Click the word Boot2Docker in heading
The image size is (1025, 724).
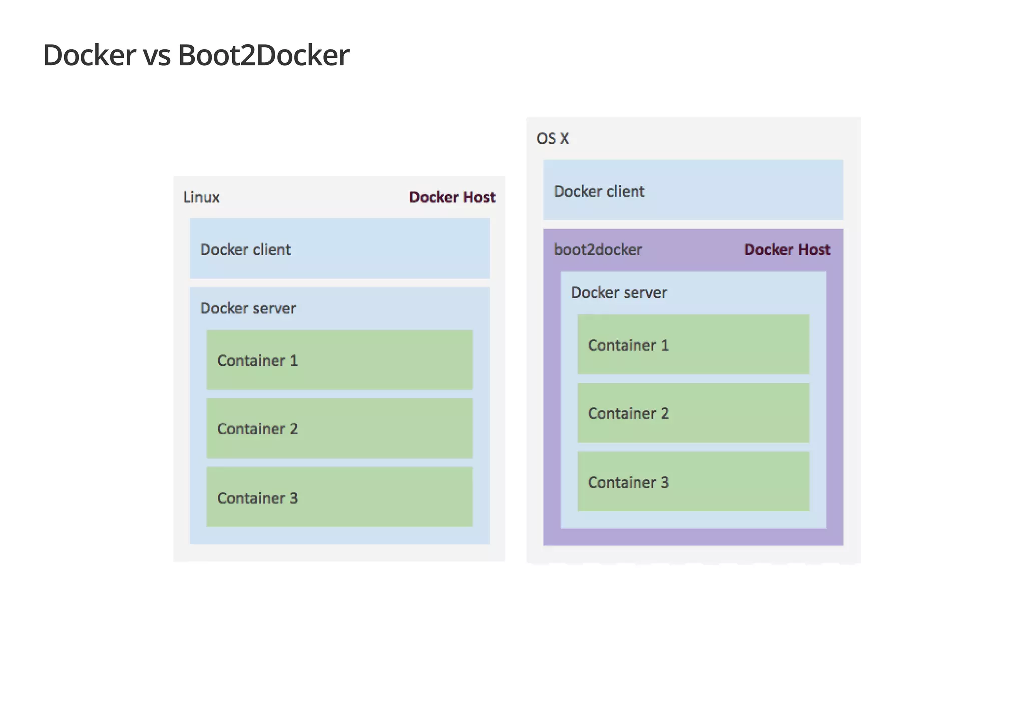tap(263, 55)
